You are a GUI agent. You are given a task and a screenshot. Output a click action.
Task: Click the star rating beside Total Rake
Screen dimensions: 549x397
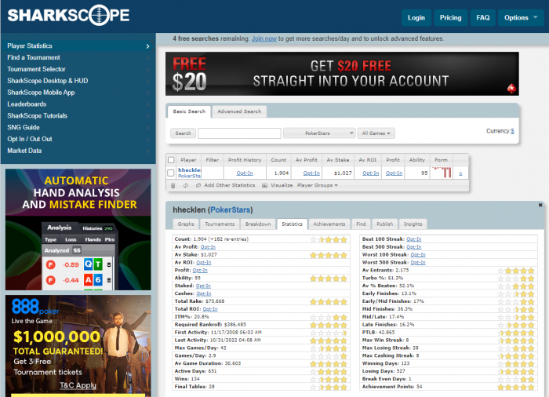(x=329, y=302)
